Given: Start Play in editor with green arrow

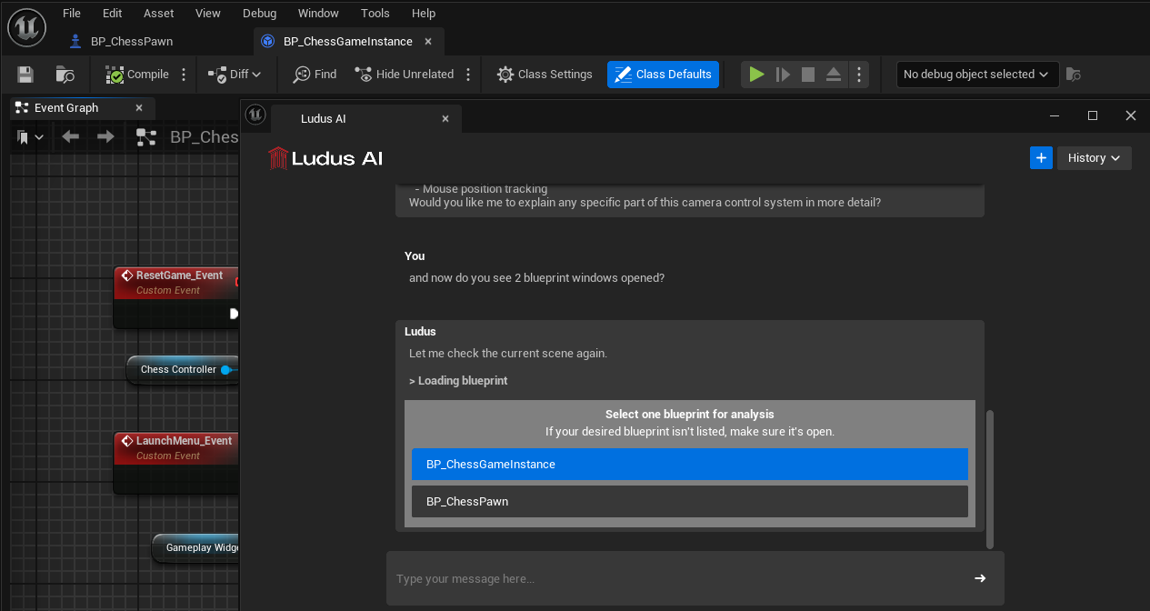Looking at the screenshot, I should coord(756,75).
